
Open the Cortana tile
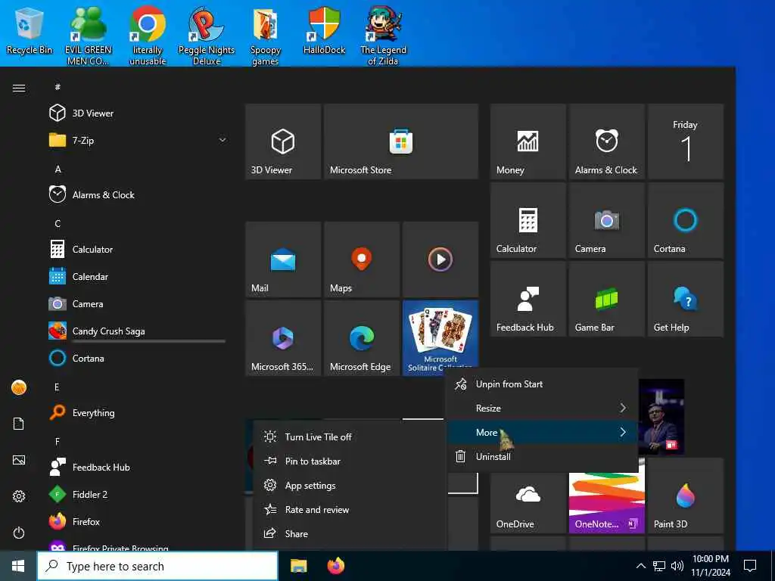coord(686,220)
